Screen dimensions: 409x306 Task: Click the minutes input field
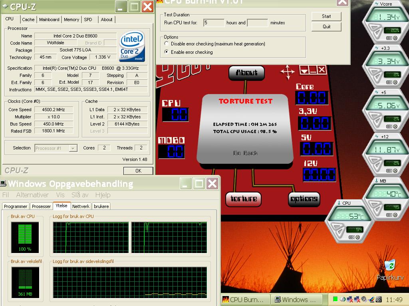(x=258, y=23)
